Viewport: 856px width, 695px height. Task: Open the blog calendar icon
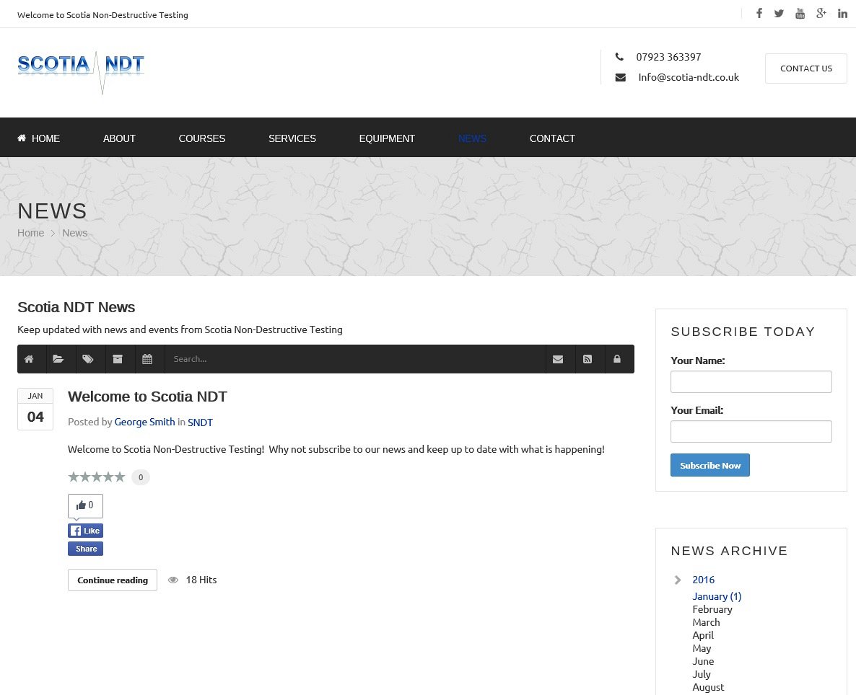pos(147,359)
